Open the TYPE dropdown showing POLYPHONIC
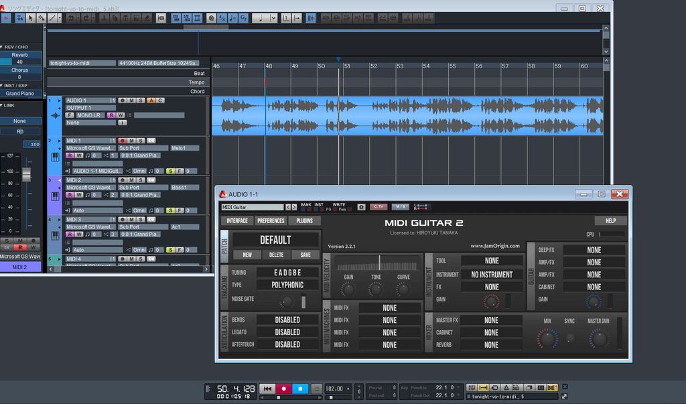This screenshot has height=404, width=686. (287, 285)
